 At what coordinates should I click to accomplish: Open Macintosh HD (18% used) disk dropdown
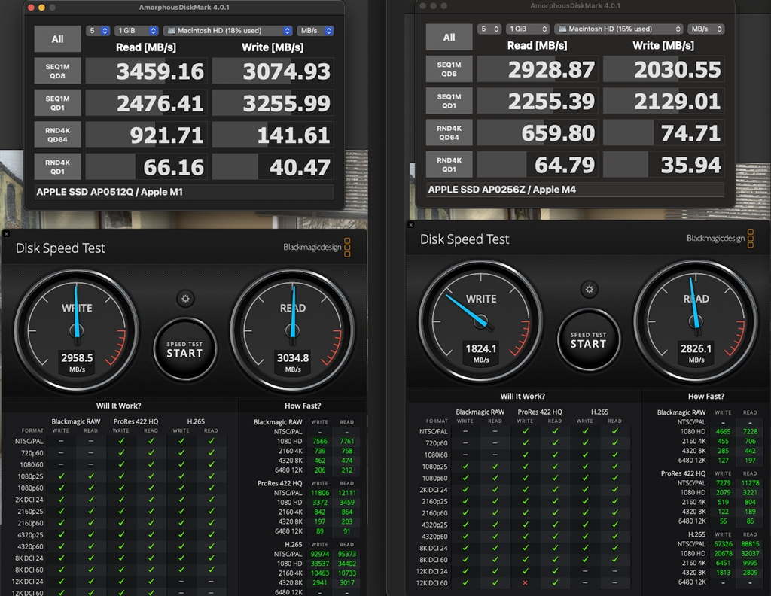point(228,30)
